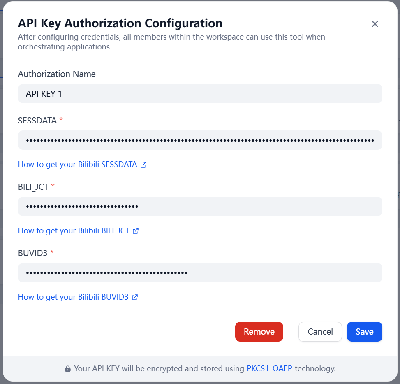Click the SESSDATA field label
Screen dimensions: 400x384
tap(37, 120)
